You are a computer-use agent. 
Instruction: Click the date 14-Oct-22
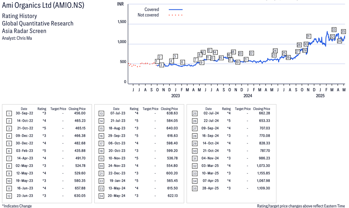tap(25, 121)
